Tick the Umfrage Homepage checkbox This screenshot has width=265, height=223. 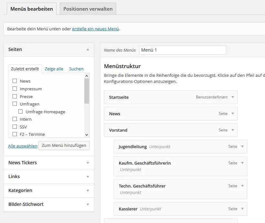[20, 112]
